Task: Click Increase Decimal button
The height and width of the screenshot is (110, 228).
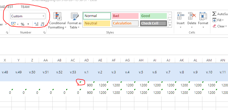Action: coord(37,24)
